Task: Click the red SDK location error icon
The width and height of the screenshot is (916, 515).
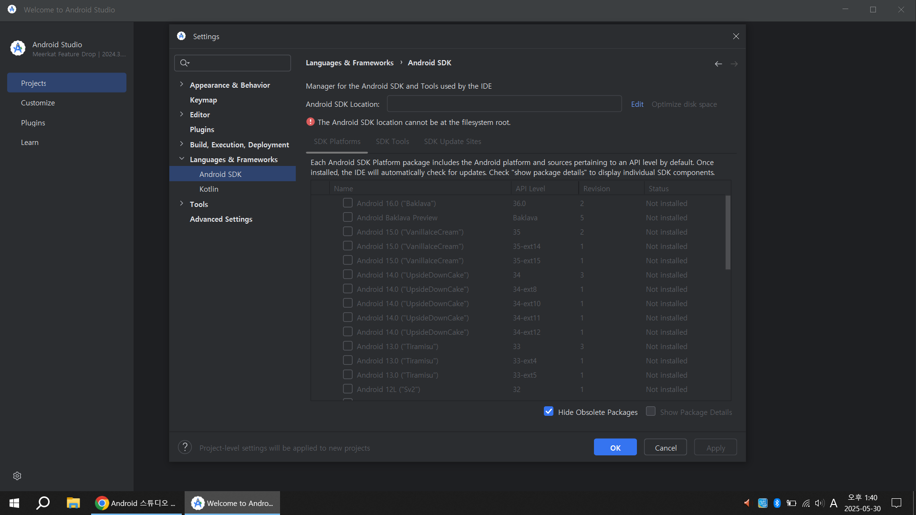Action: point(311,122)
